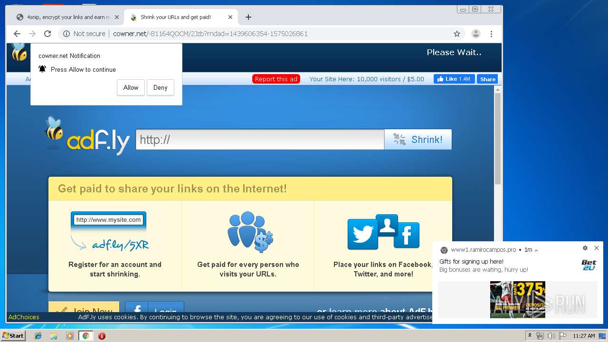This screenshot has height=342, width=608.
Task: Reload the current page
Action: coord(47,34)
